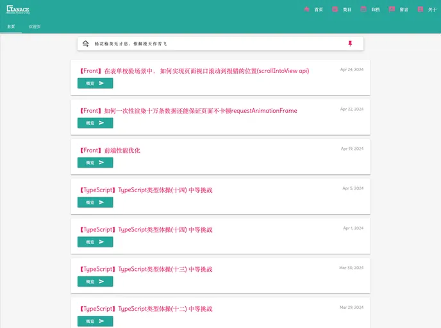Click the pink pin icon in notice bar
This screenshot has width=441, height=328.
pos(350,44)
